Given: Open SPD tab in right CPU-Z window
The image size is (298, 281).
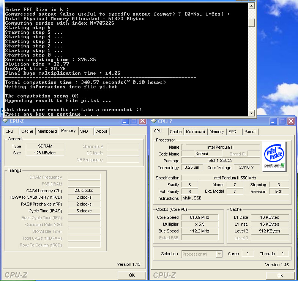Looking at the screenshot, I should [x=232, y=132].
